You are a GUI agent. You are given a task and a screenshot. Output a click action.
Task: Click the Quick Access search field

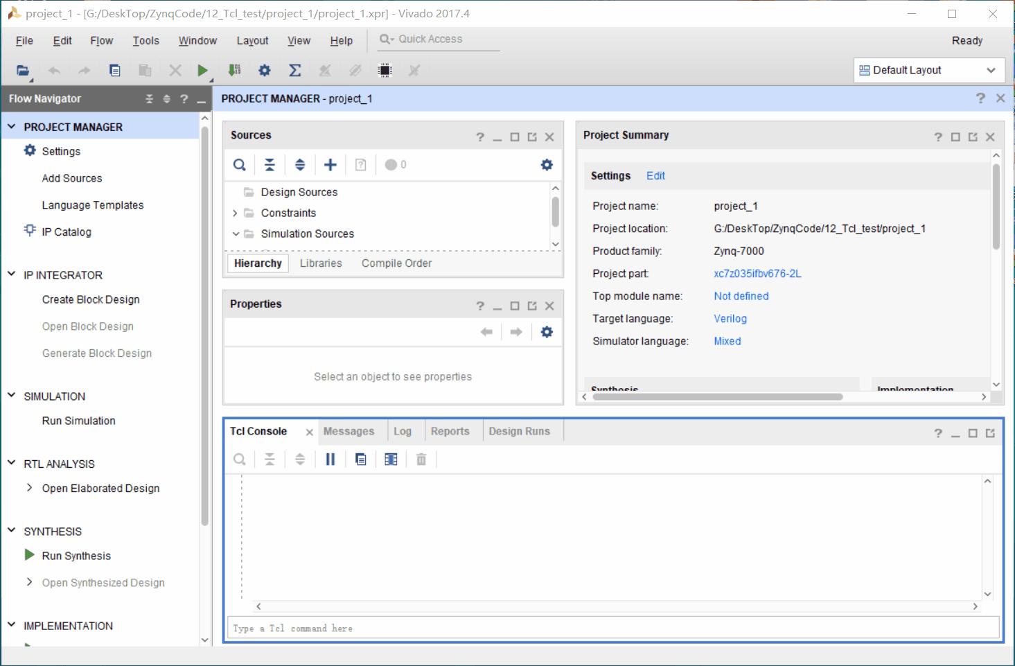(x=439, y=40)
